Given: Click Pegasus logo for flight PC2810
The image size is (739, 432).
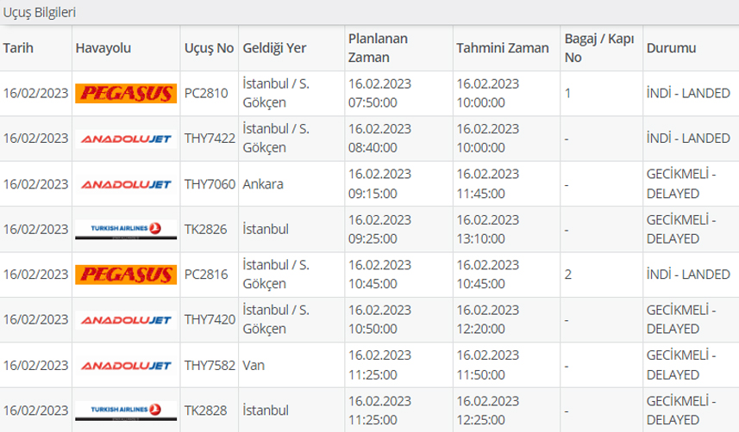Looking at the screenshot, I should [x=124, y=93].
